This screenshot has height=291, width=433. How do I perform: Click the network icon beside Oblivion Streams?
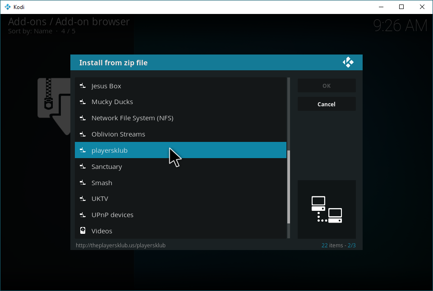[83, 134]
